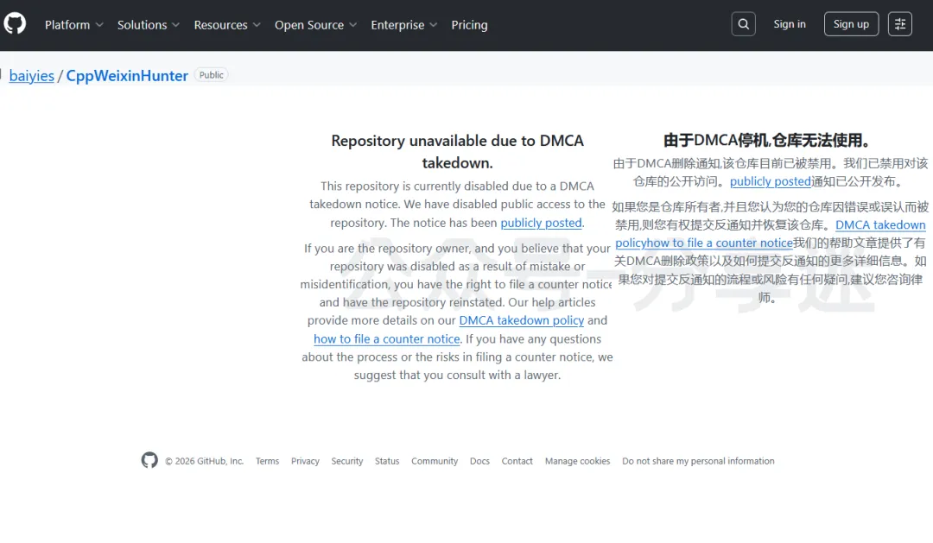Expand the Platform menu
The image size is (933, 543).
[73, 25]
